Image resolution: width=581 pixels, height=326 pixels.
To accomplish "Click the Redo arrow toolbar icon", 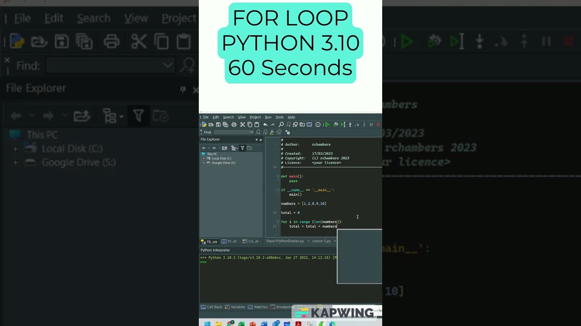I will pyautogui.click(x=272, y=125).
